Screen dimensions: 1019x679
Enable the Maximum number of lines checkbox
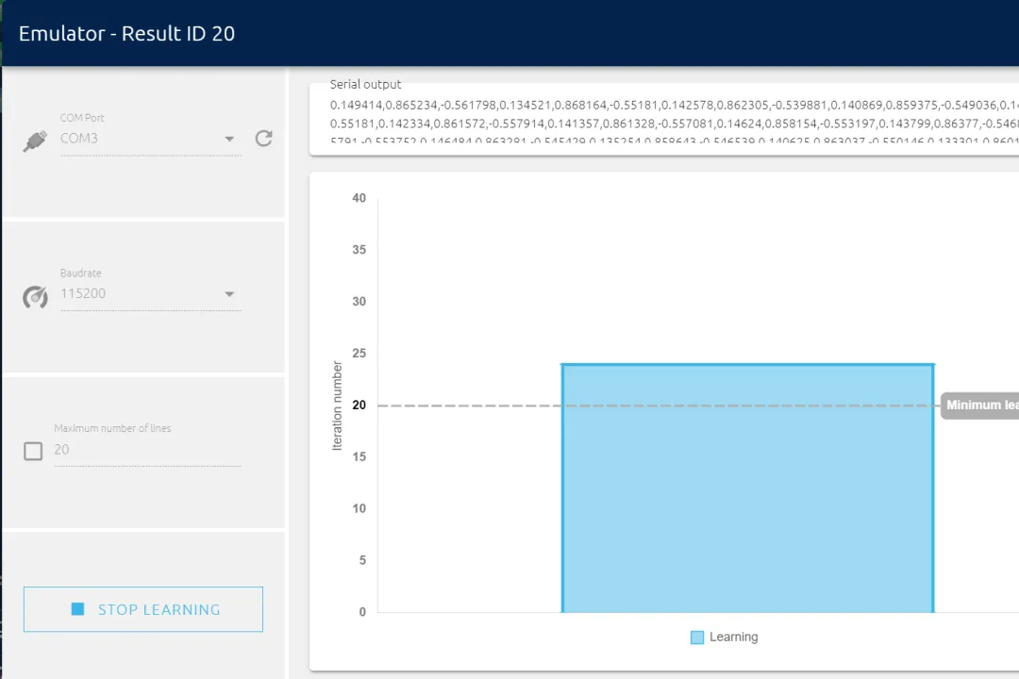33,451
